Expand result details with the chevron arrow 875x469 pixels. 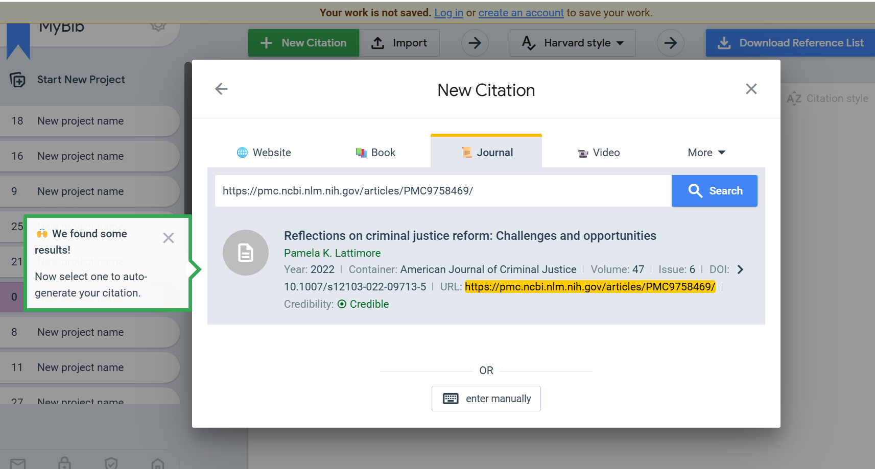(740, 269)
